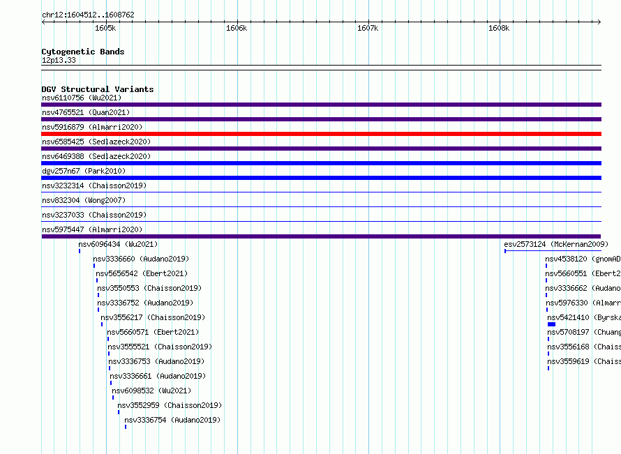621x454 pixels.
Task: Select nsv6098532 (Wu2021) label
Action: coord(151,391)
